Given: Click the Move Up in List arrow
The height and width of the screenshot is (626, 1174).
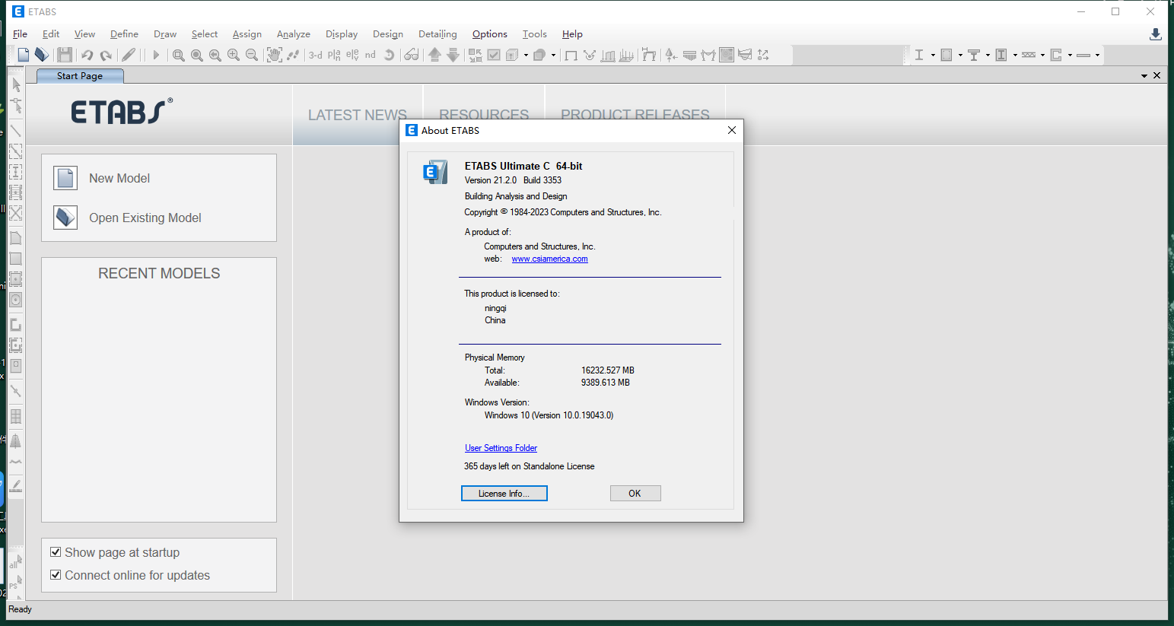Looking at the screenshot, I should [x=434, y=55].
